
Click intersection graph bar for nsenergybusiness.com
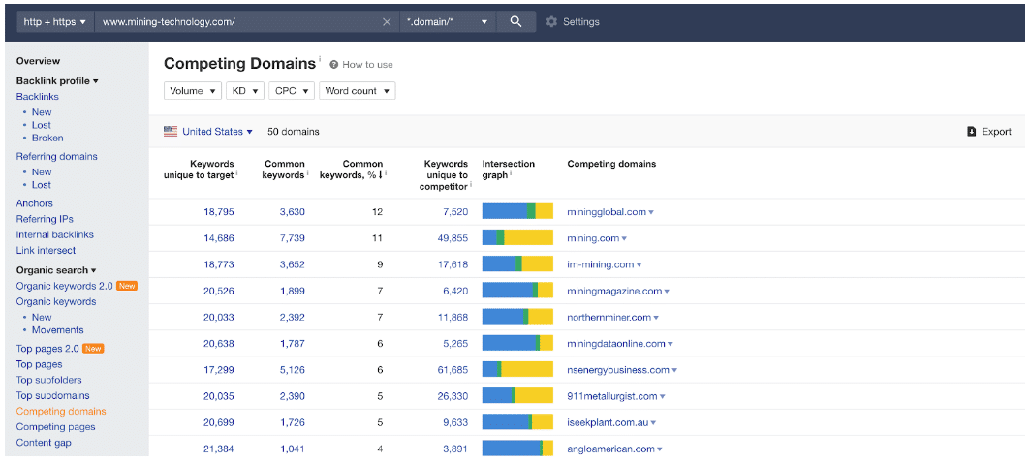pyautogui.click(x=517, y=369)
